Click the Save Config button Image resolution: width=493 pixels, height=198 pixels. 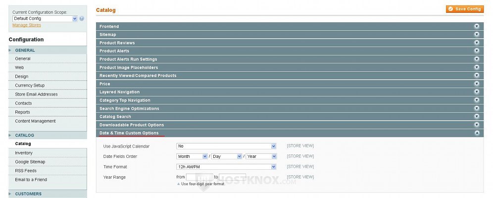[x=465, y=9]
